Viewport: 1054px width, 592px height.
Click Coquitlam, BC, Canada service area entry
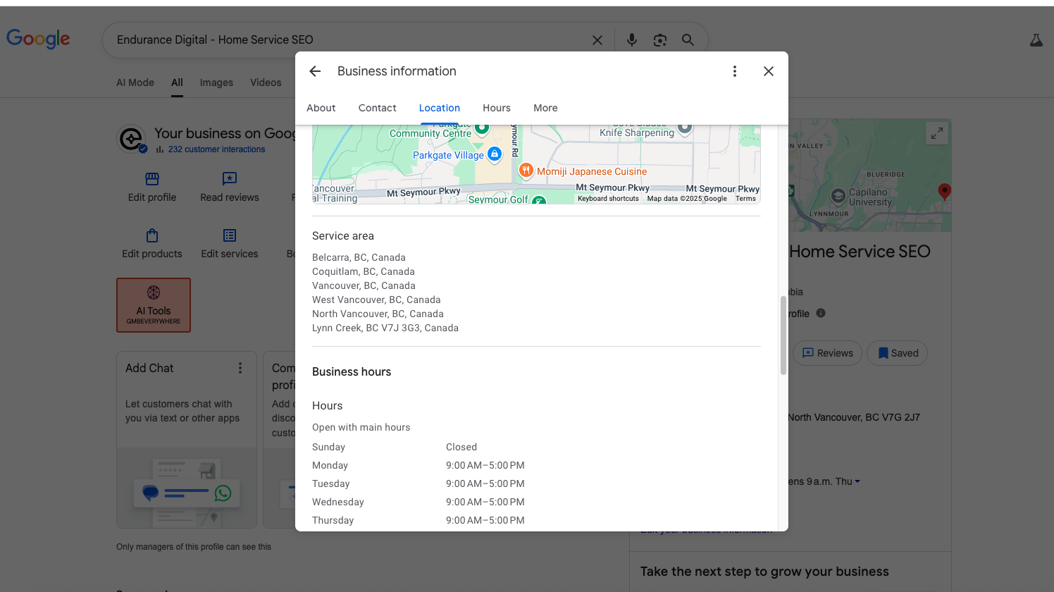[364, 271]
